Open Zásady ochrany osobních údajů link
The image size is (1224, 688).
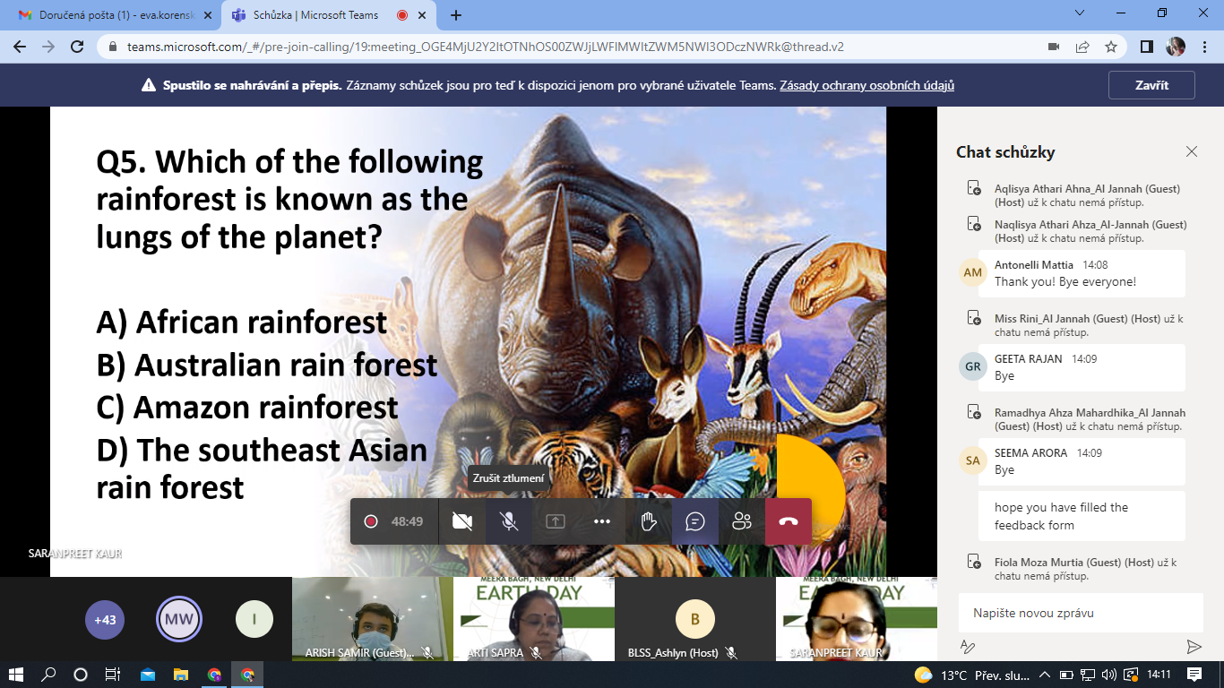tap(866, 85)
